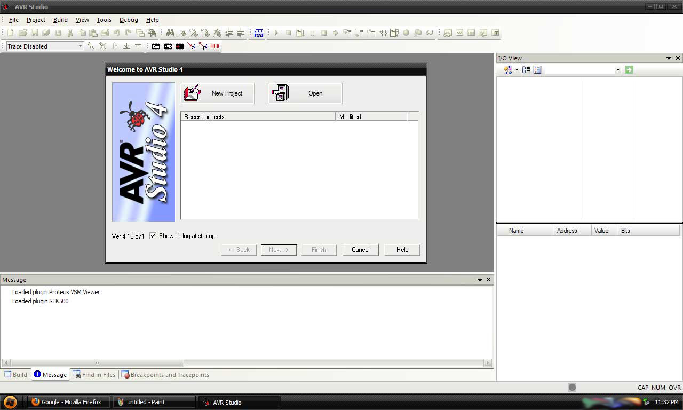Click the Value column header
The height and width of the screenshot is (410, 683).
click(605, 231)
